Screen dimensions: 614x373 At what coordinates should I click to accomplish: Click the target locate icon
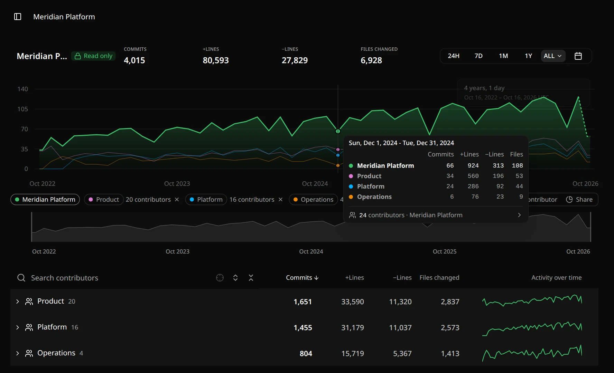[220, 278]
